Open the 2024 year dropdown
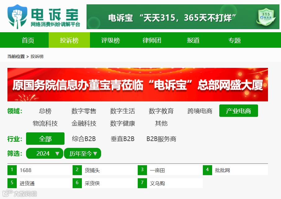Viewport: 281px width, 199px height. (45, 153)
